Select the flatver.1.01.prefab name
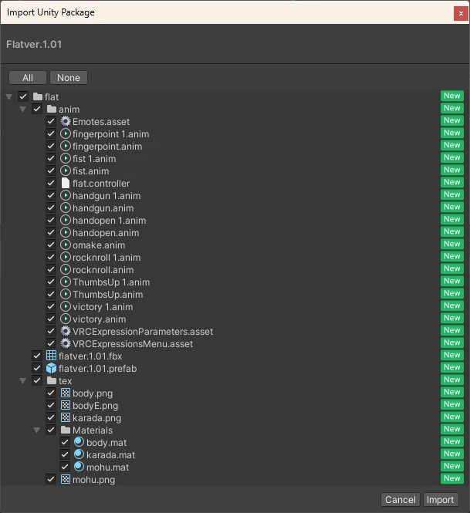The width and height of the screenshot is (470, 513). (x=97, y=369)
